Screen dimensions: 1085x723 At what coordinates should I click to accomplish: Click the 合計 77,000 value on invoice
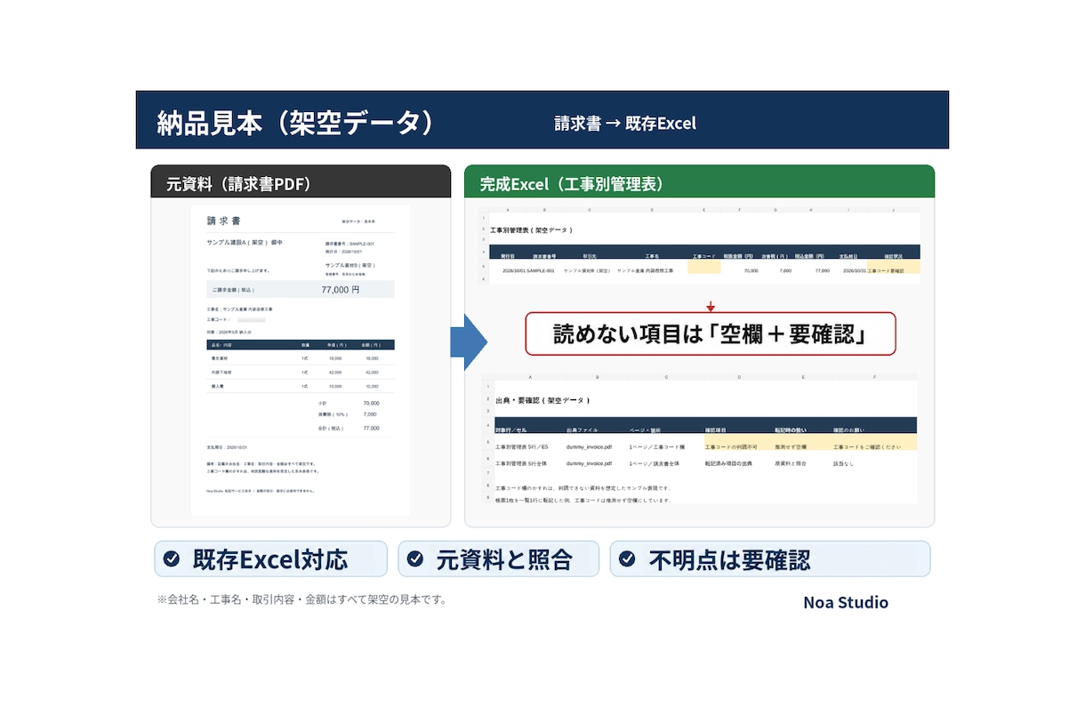372,429
